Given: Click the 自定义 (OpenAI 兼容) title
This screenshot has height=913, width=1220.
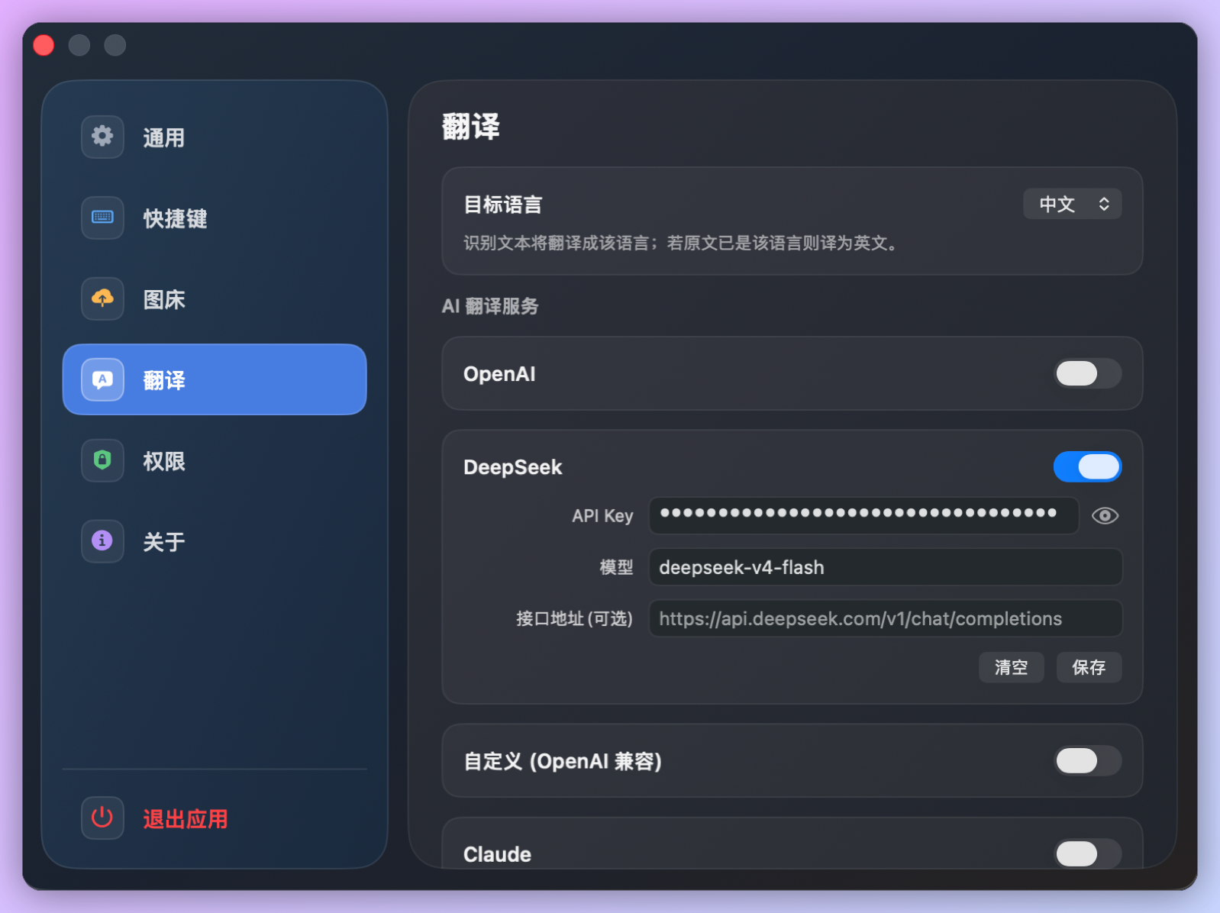Looking at the screenshot, I should tap(563, 761).
